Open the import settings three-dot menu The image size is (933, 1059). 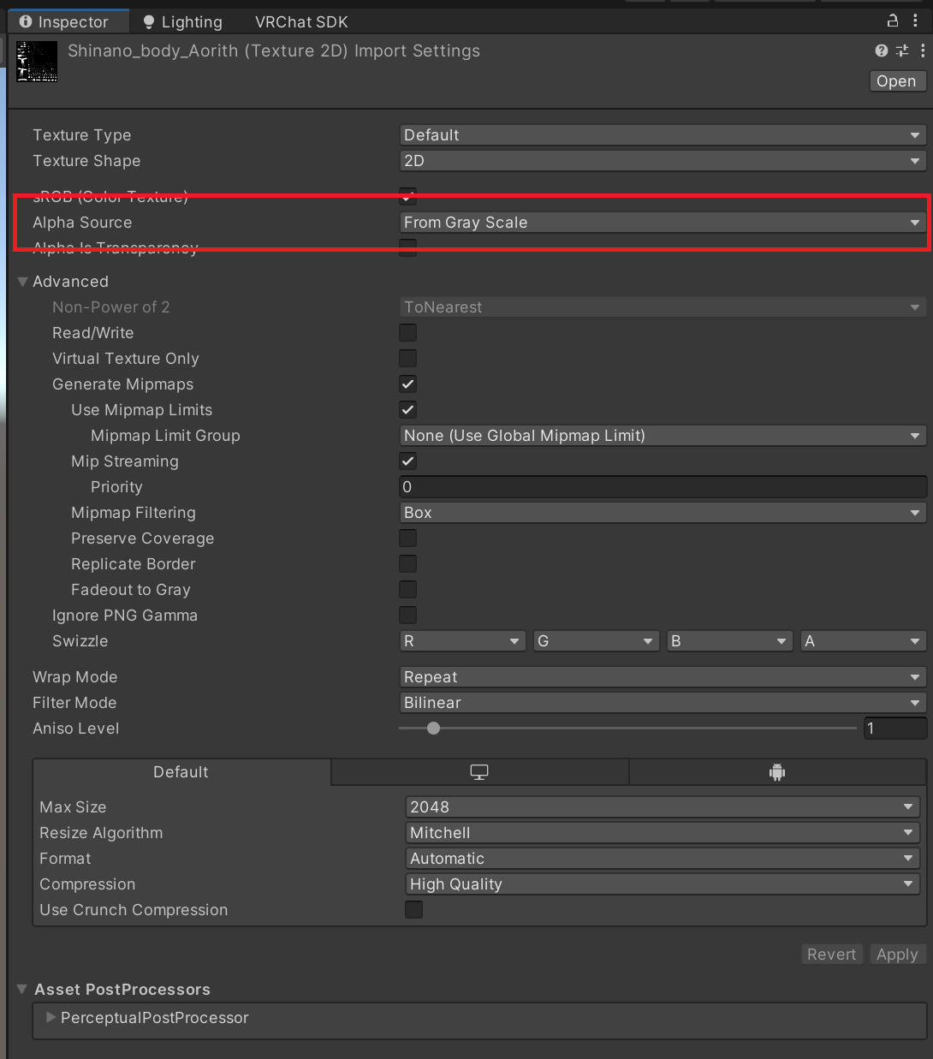pyautogui.click(x=922, y=51)
